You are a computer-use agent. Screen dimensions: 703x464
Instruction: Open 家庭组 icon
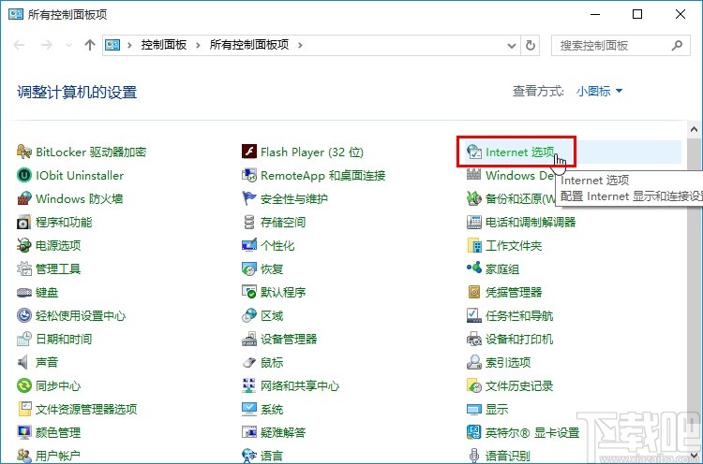[474, 268]
